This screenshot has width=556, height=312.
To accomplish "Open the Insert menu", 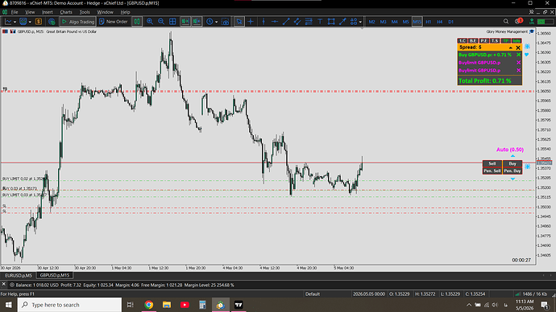I will point(48,12).
